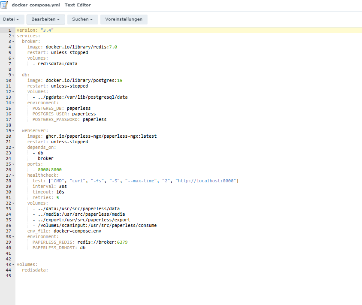This screenshot has width=362, height=305.
Task: Click the "timeout: 10s" setting
Action: [x=48, y=192]
